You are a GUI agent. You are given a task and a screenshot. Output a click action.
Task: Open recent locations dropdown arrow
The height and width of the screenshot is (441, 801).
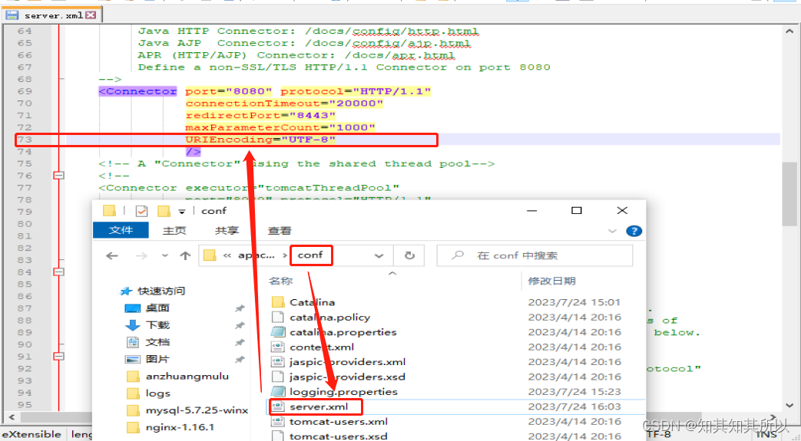pos(164,255)
